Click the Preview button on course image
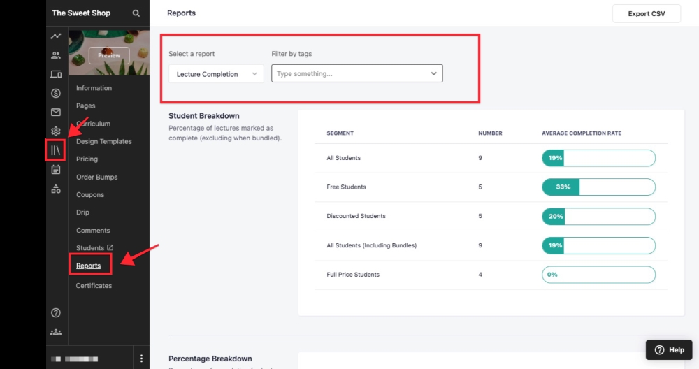699x369 pixels. point(109,55)
